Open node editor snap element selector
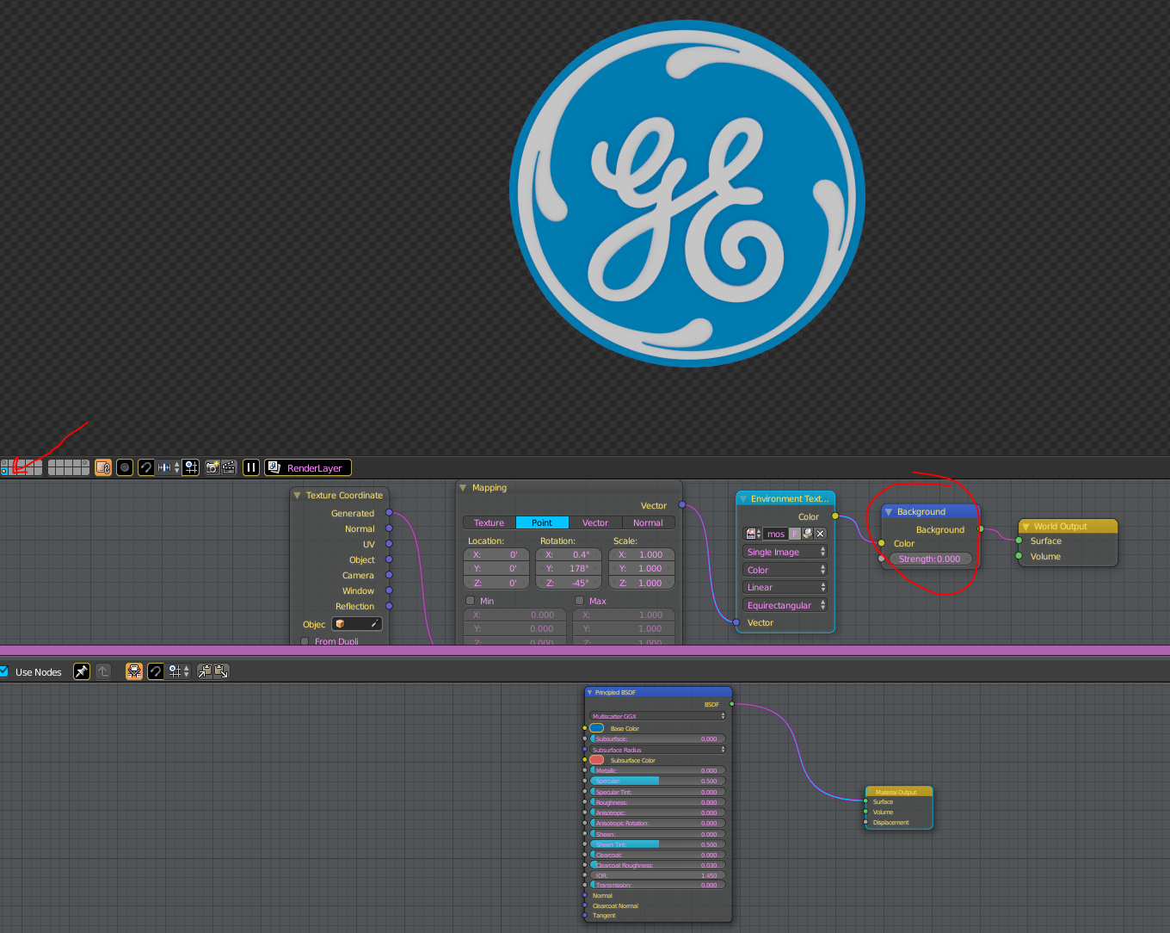This screenshot has width=1170, height=933. click(178, 671)
